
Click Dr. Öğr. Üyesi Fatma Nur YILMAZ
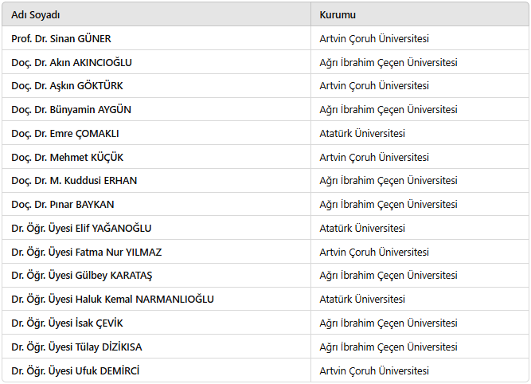[86, 253]
